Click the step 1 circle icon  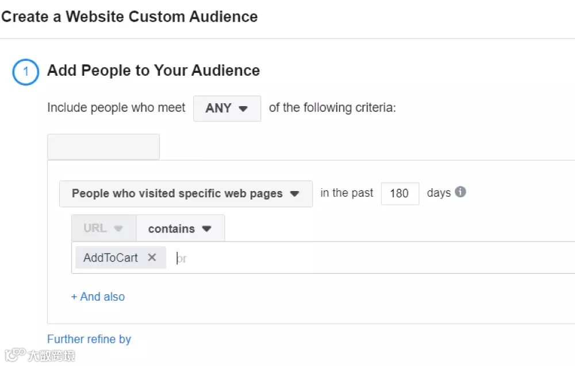[x=25, y=72]
